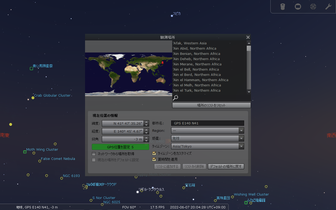Screen dimensions: 336x210
Task: Click the 経度 longitude field
Action: pyautogui.click(x=123, y=131)
